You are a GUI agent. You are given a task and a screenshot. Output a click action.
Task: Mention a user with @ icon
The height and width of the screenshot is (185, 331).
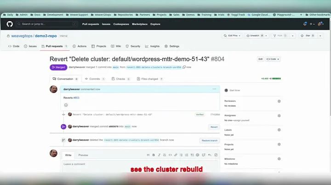[198, 155]
